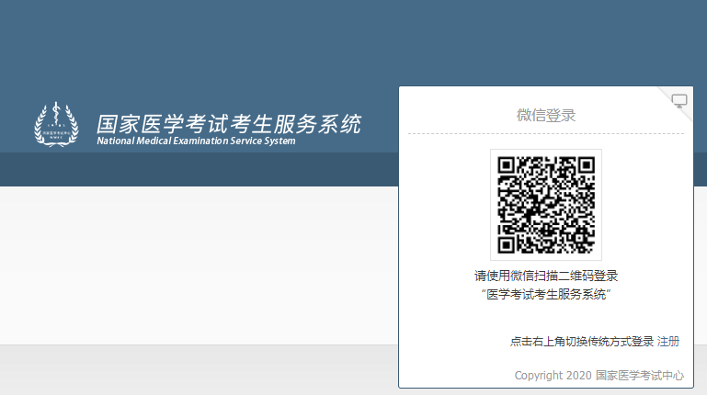Screen dimensions: 707x395
Task: Click the monitor icon to switch login mode
Action: point(679,101)
